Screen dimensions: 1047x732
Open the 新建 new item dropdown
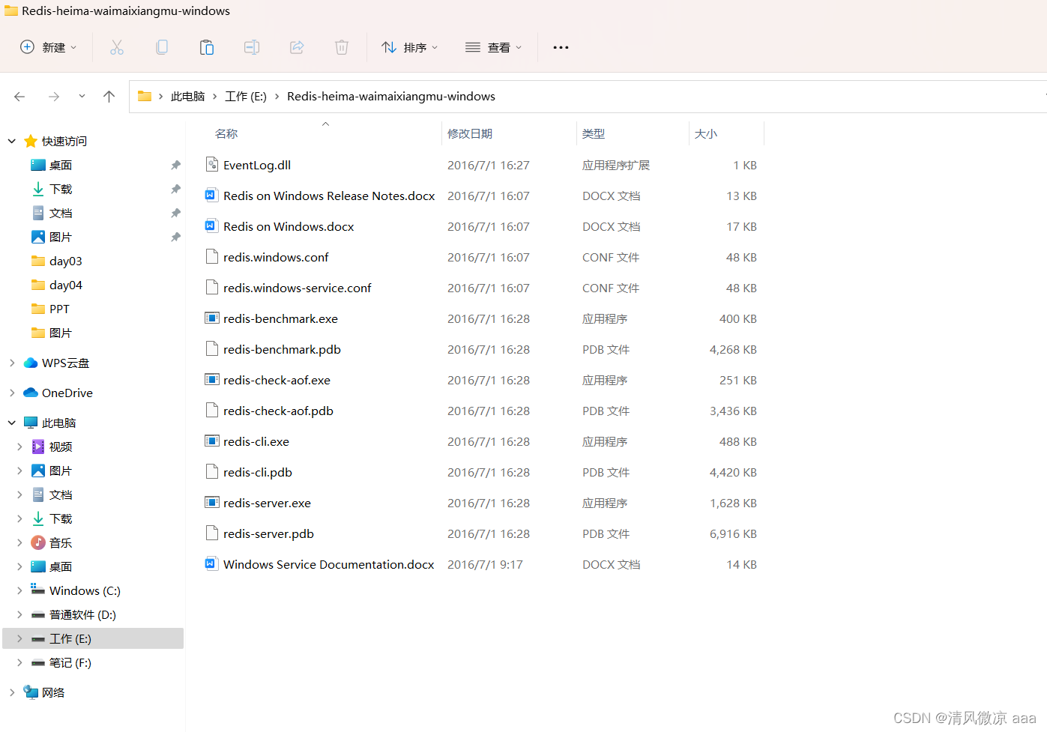point(49,47)
